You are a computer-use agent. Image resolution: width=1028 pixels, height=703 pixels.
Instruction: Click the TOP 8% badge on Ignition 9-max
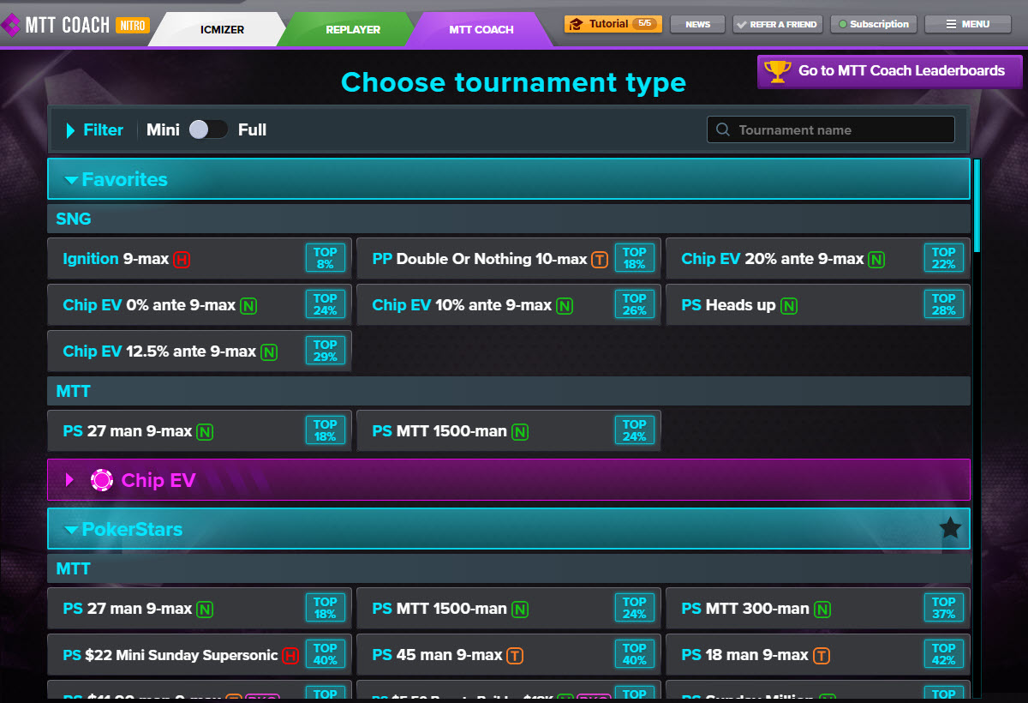click(x=326, y=258)
